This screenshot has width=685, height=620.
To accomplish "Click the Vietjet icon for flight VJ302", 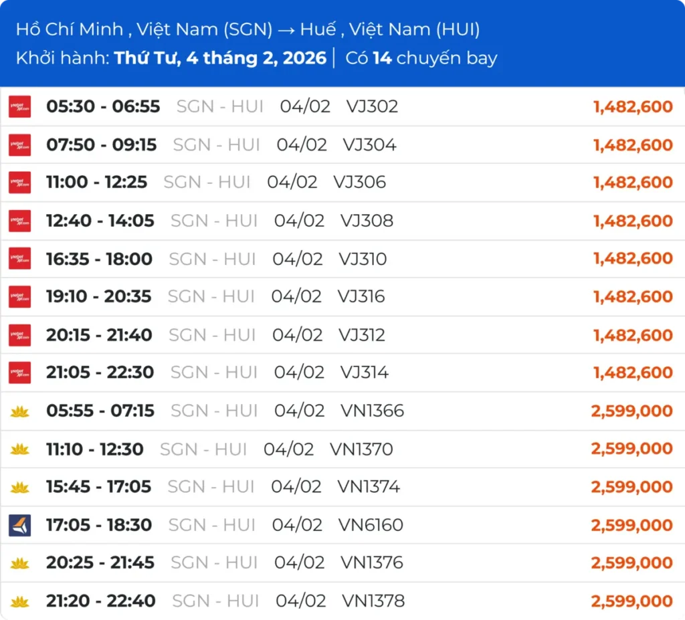I will pyautogui.click(x=19, y=107).
